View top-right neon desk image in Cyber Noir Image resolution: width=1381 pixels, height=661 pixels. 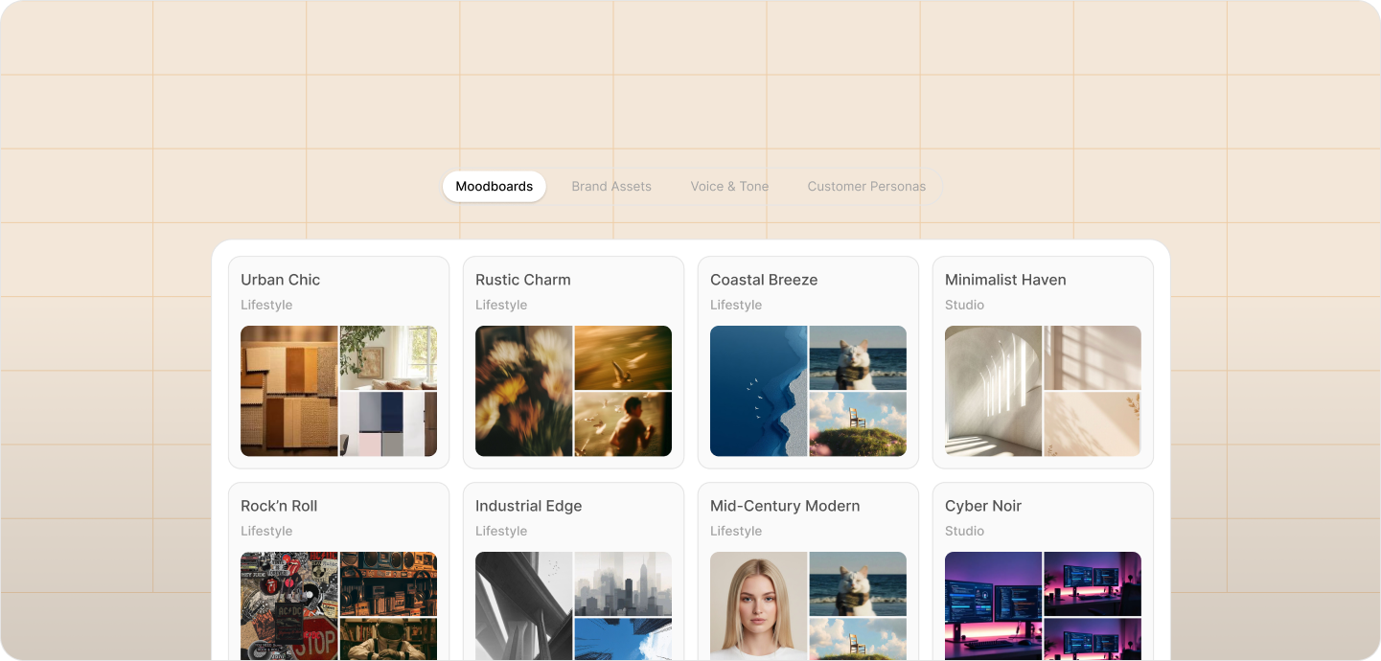coord(1093,583)
